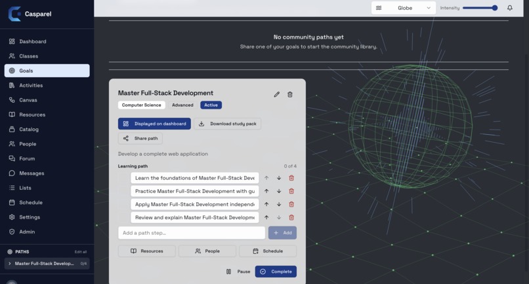
Task: Open Resources in the sidebar
Action: tap(47, 115)
